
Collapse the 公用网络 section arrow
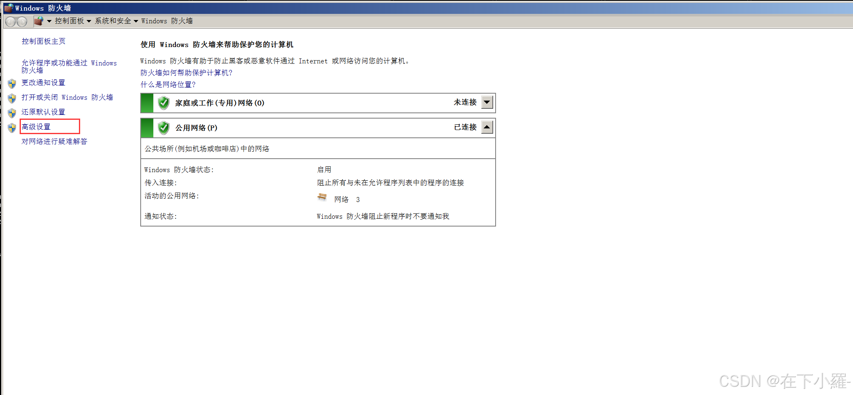487,127
